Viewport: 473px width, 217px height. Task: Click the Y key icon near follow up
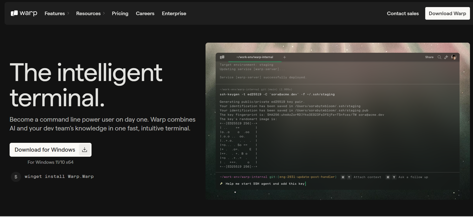(394, 177)
